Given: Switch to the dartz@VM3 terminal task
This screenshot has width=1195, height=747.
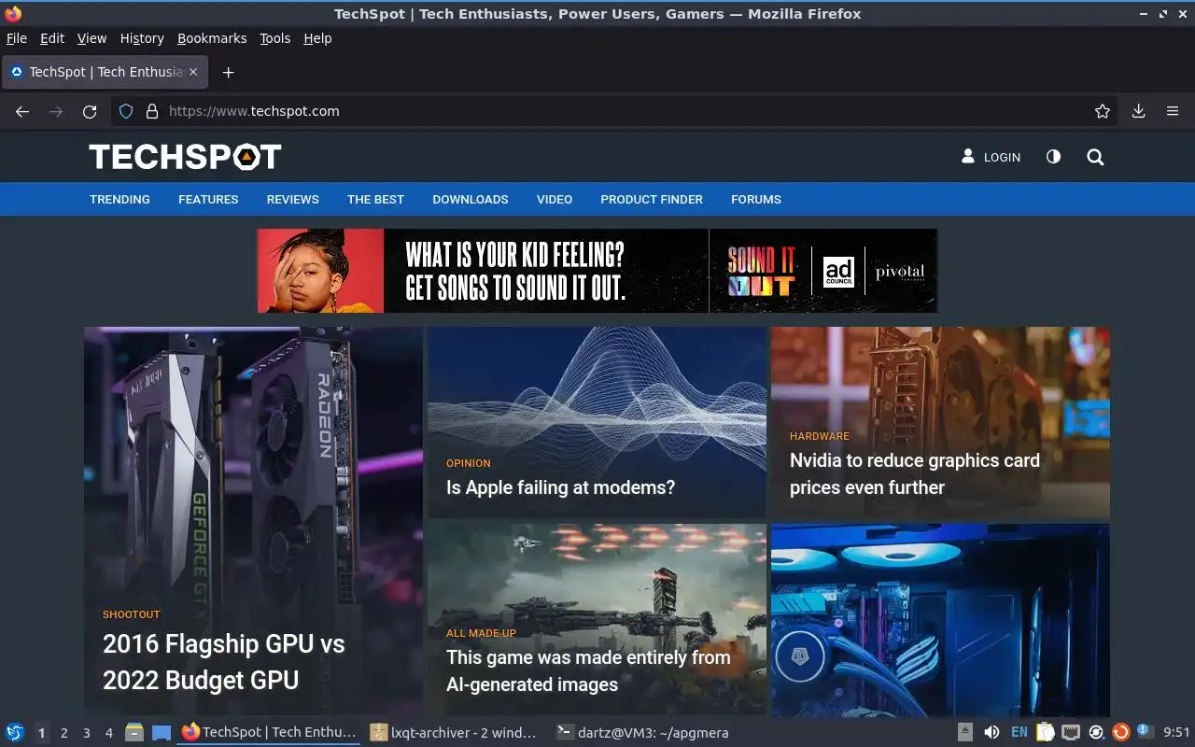Looking at the screenshot, I should click(642, 733).
